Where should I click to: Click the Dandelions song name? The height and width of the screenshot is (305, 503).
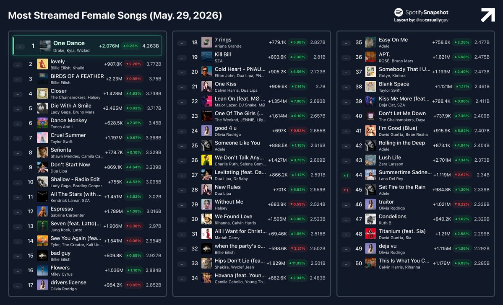[x=392, y=217]
